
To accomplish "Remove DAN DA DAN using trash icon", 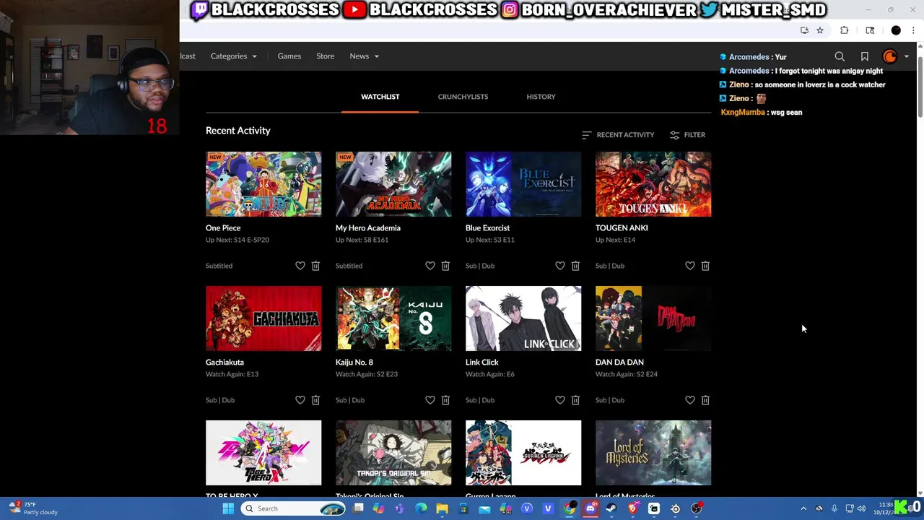I will (x=705, y=400).
